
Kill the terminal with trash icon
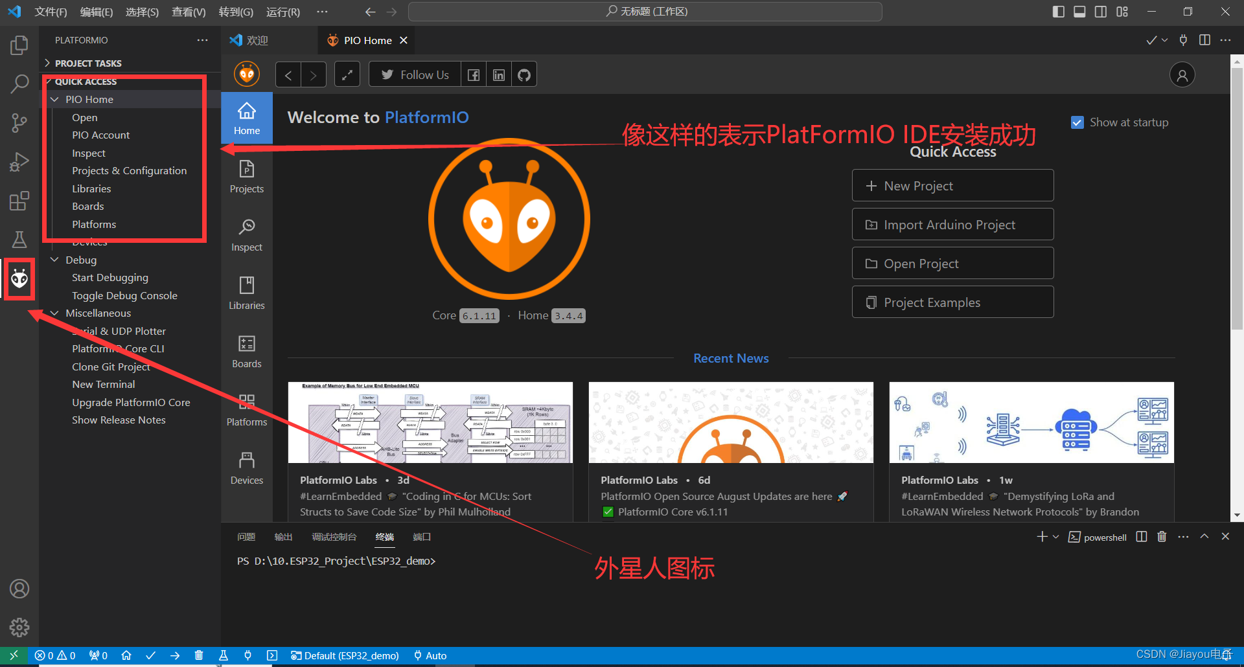coord(1162,537)
